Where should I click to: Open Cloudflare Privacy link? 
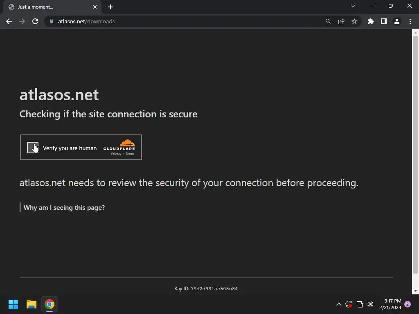(x=116, y=154)
